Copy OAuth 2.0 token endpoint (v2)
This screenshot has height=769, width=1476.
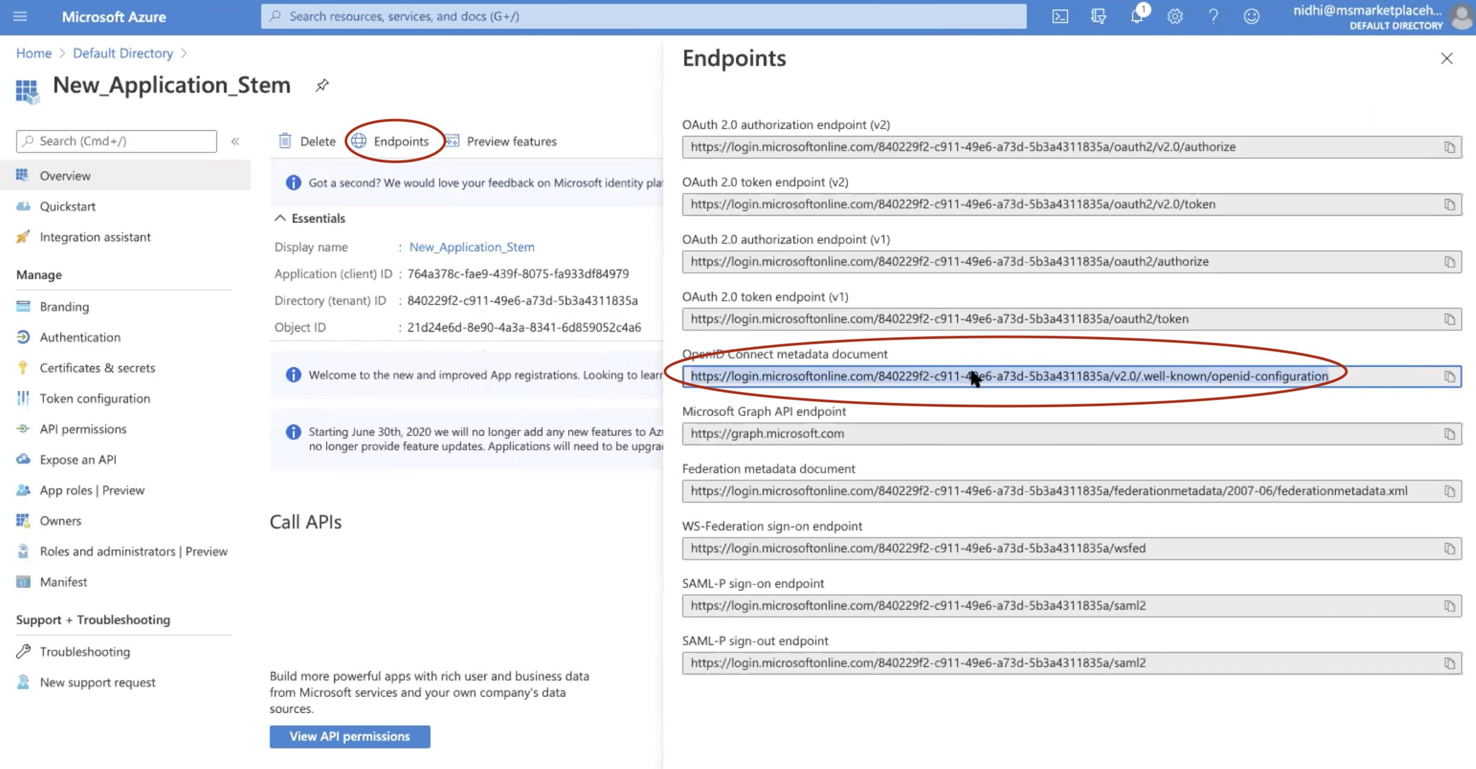pos(1449,204)
